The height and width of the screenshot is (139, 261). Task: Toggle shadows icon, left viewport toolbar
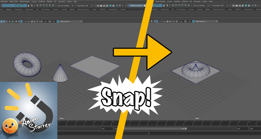pyautogui.click(x=12, y=21)
